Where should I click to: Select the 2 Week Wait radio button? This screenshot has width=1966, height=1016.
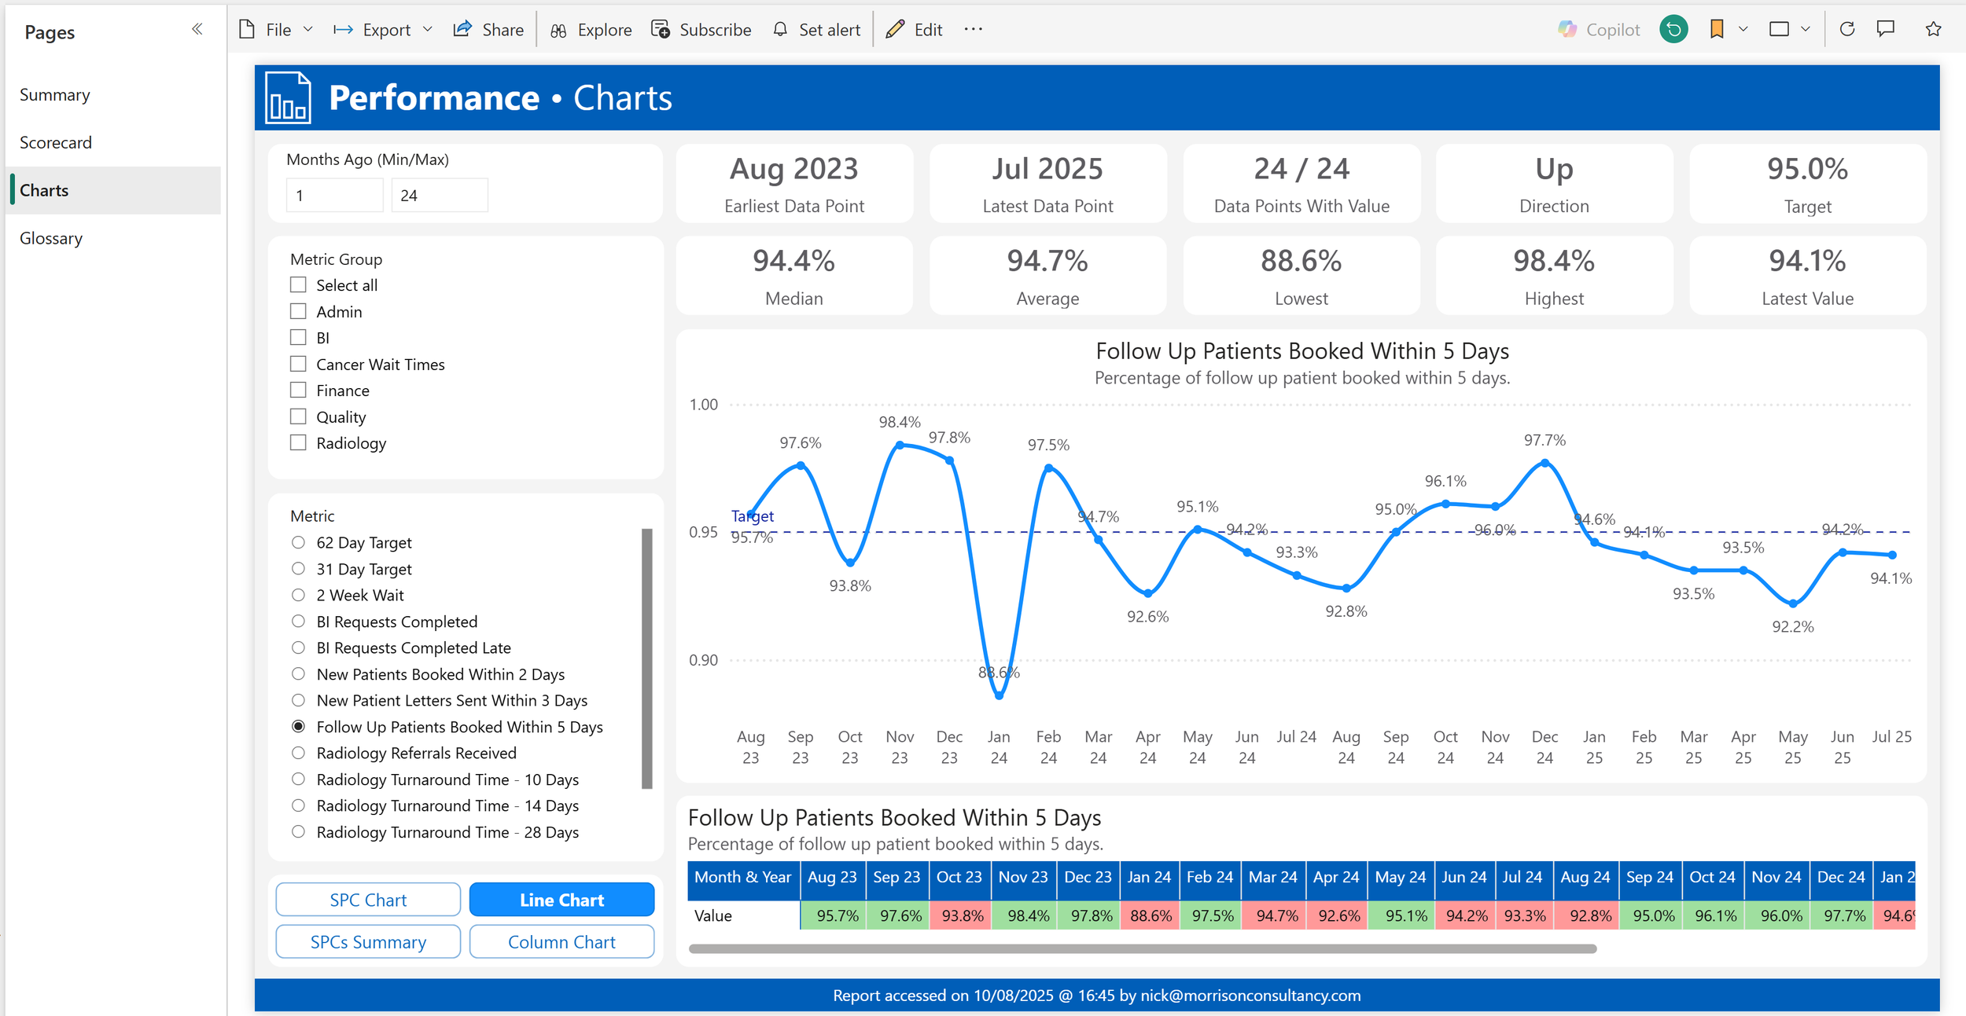(x=298, y=596)
